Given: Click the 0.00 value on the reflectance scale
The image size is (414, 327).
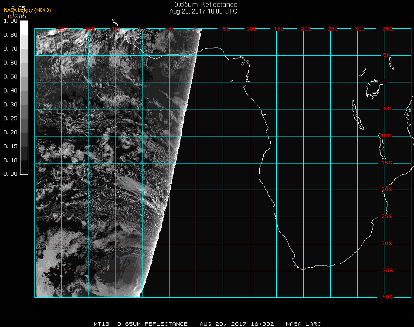Looking at the screenshot, I should [10, 174].
